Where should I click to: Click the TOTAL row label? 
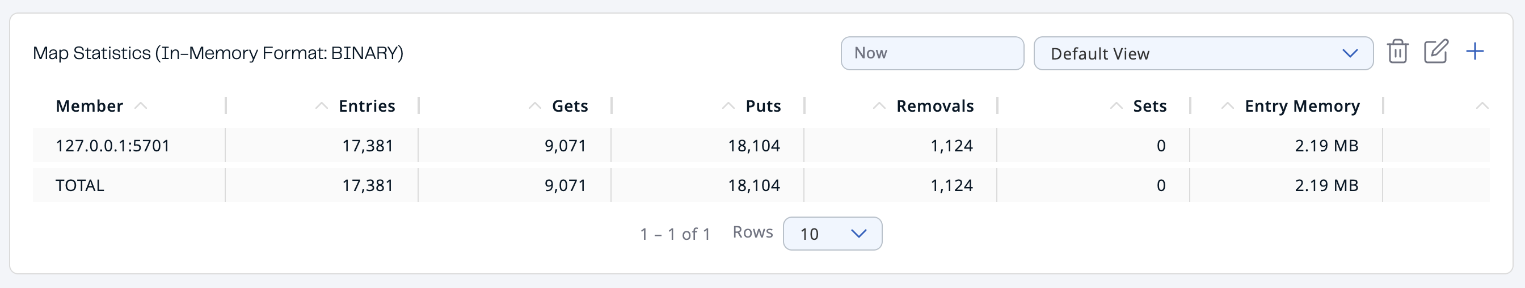click(x=80, y=185)
